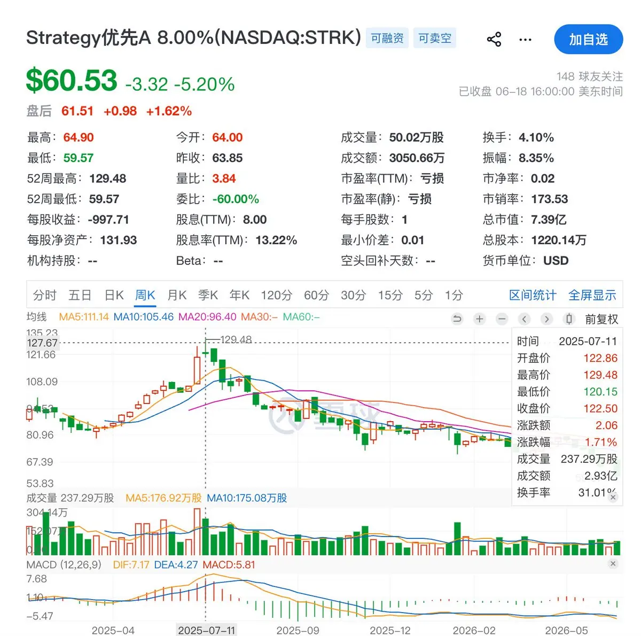This screenshot has width=641, height=636.
Task: Click the share icon near the title
Action: pyautogui.click(x=494, y=39)
